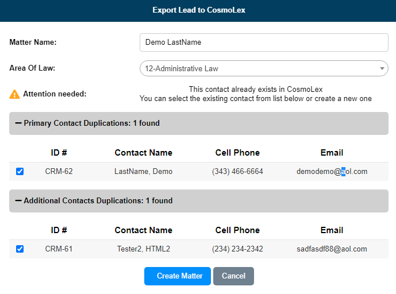This screenshot has height=294, width=396.
Task: Click Email header in Additional Contacts table
Action: tap(332, 230)
